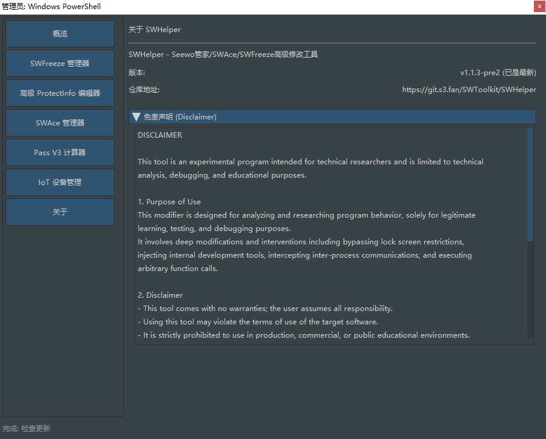
Task: Click 'This tool comes with no warranties' line
Action: click(265, 309)
